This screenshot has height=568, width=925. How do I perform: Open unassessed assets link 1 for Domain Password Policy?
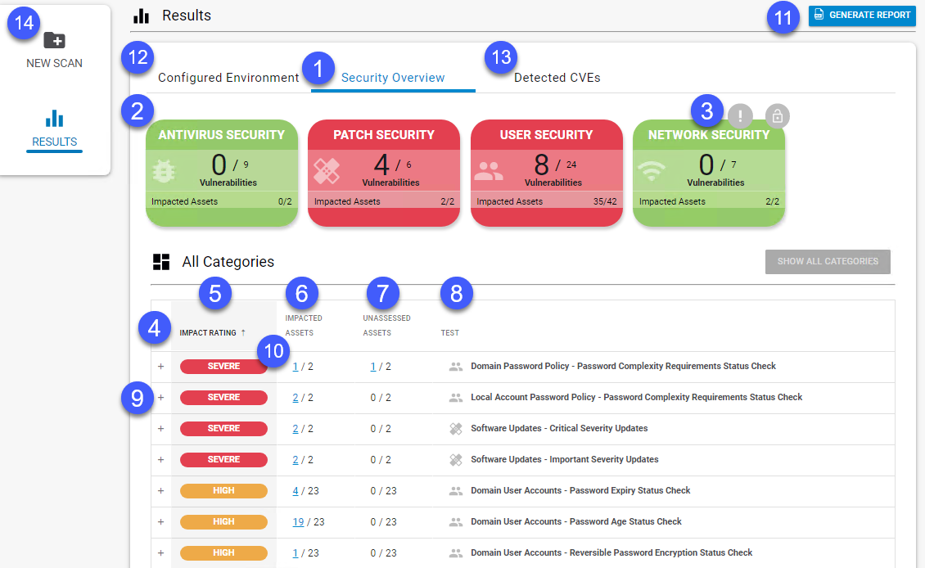(x=372, y=367)
